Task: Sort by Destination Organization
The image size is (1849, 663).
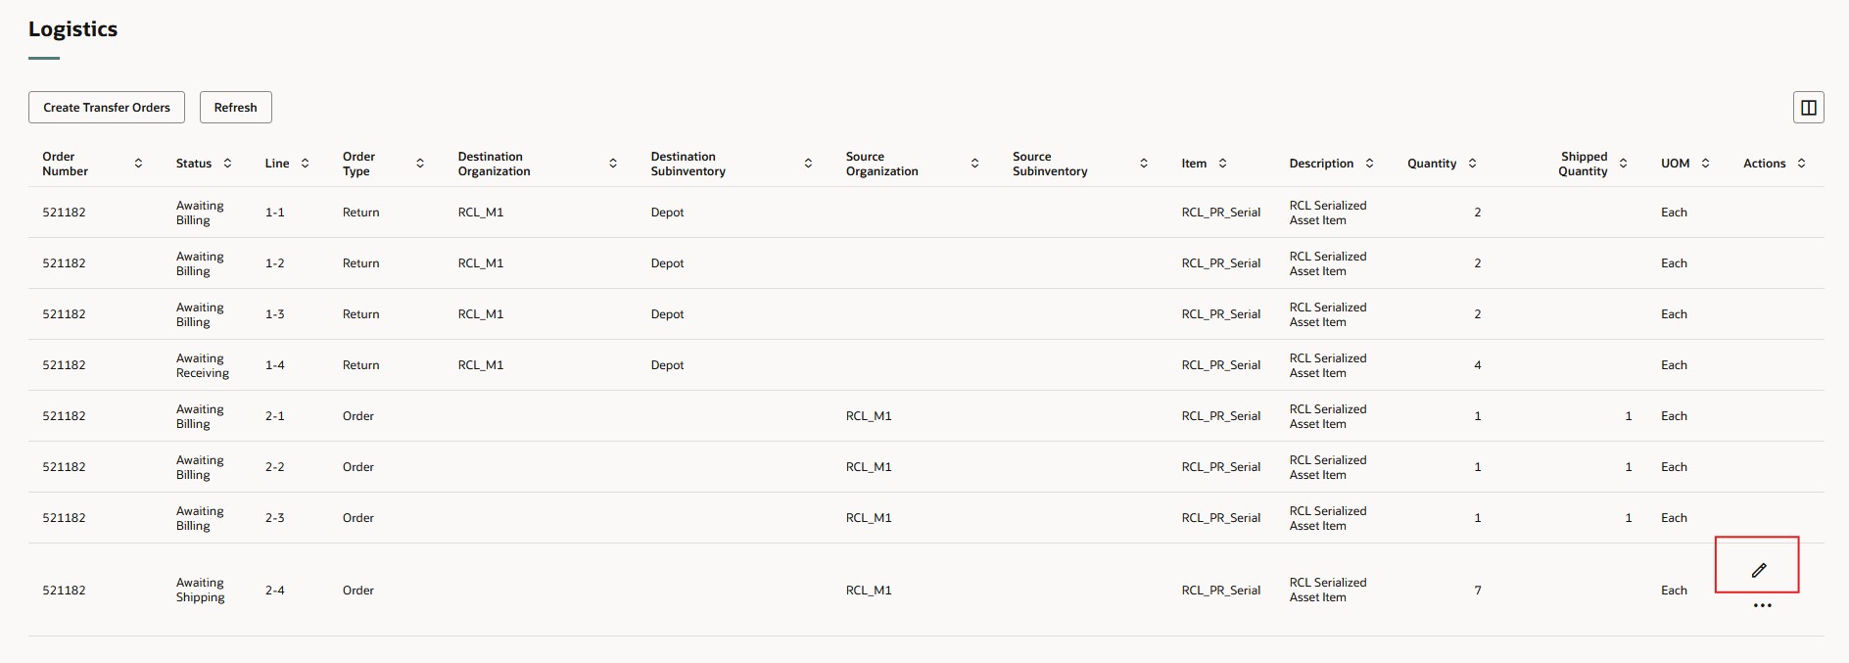Action: coord(613,164)
